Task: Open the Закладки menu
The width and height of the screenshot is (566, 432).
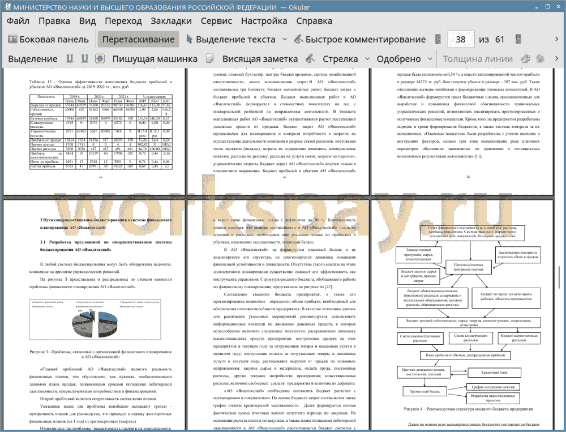Action: pyautogui.click(x=171, y=21)
